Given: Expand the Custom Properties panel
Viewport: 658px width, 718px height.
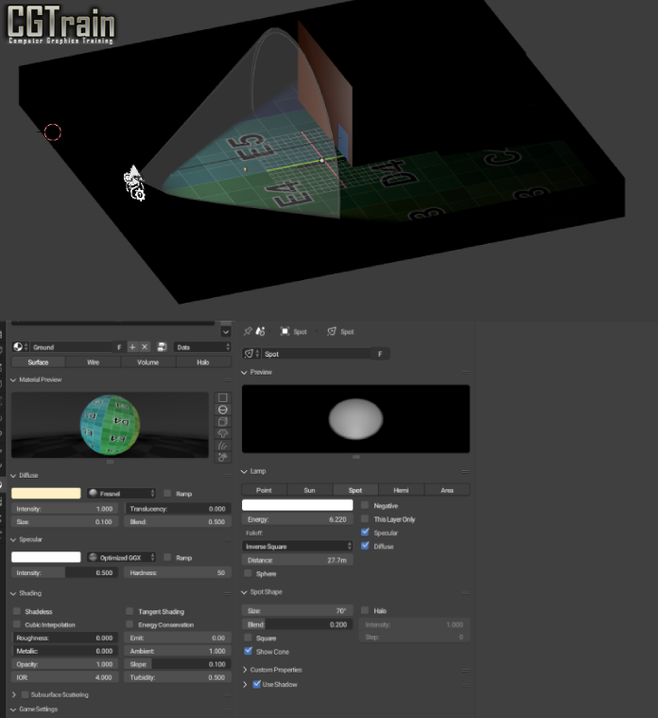Looking at the screenshot, I should click(x=247, y=670).
